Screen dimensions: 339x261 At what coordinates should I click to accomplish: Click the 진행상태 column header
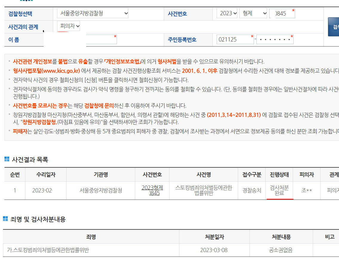point(279,175)
